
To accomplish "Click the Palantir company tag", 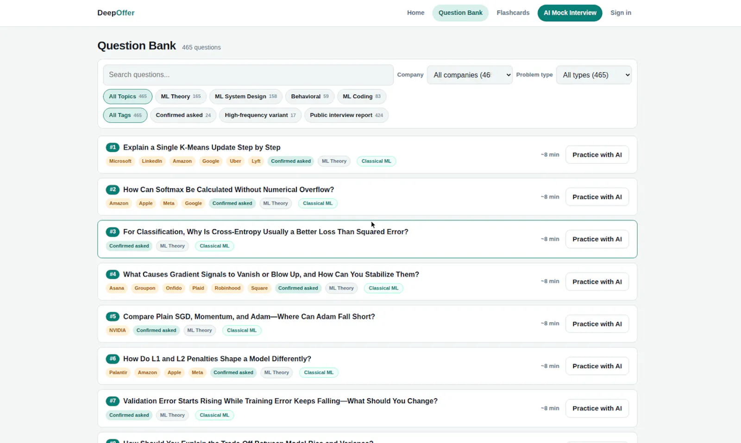I will point(118,372).
